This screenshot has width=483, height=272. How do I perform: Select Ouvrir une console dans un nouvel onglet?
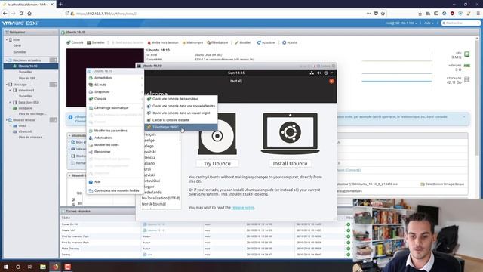(181, 113)
